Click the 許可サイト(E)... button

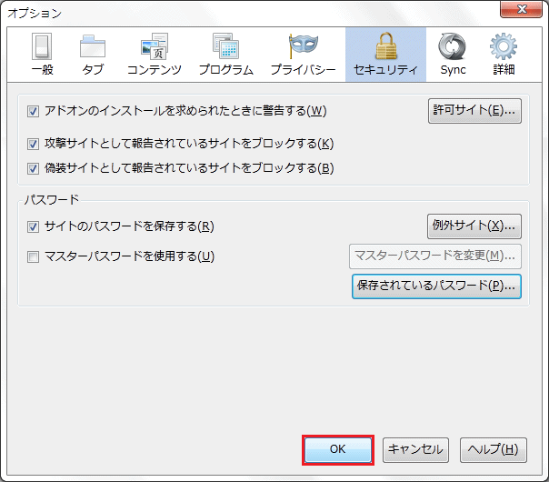[x=474, y=111]
